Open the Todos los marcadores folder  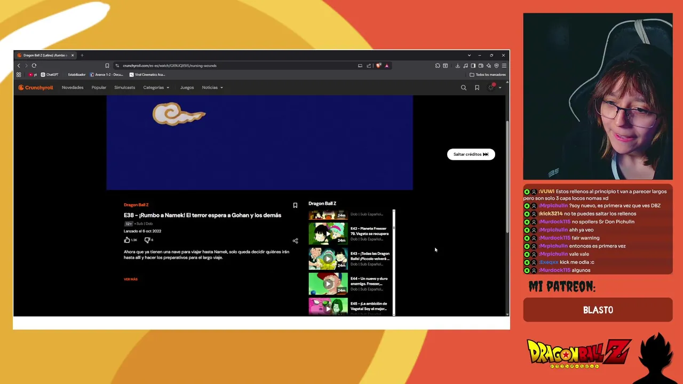(488, 75)
